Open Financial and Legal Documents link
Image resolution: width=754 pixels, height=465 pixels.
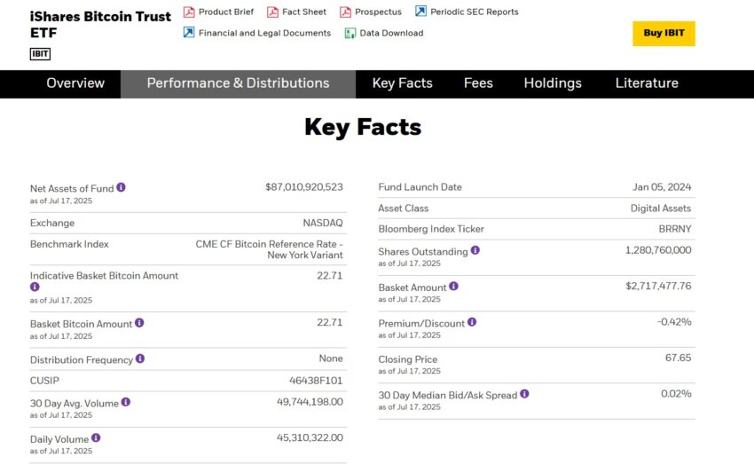pos(264,33)
